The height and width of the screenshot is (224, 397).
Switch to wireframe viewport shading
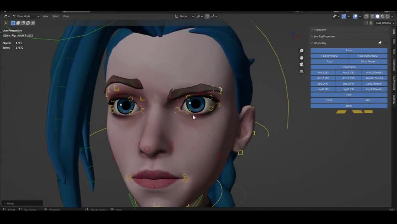pyautogui.click(x=372, y=16)
